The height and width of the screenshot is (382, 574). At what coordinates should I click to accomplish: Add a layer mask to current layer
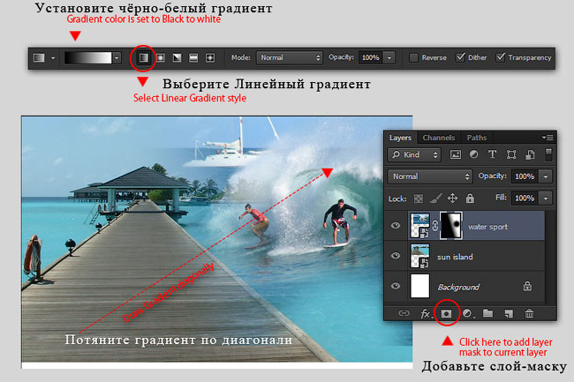tap(446, 314)
